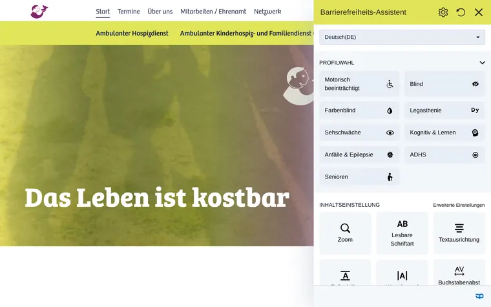
Task: Select the Kognitiv & Lernen profile
Action: tap(444, 132)
